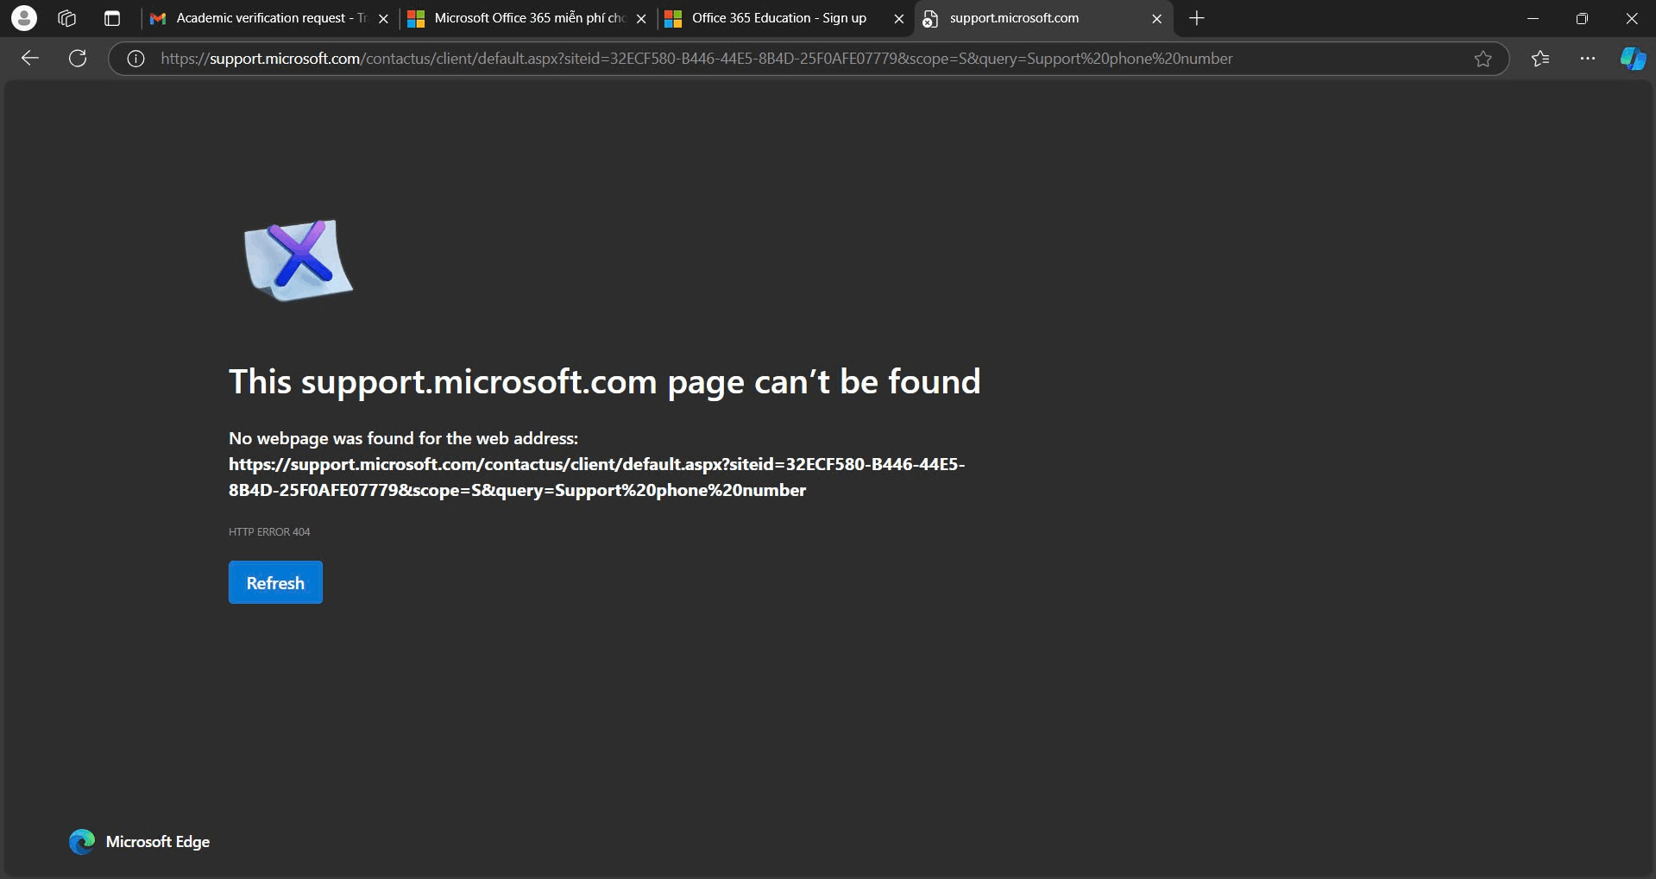The height and width of the screenshot is (879, 1656).
Task: Click the page can't be found heading
Action: click(604, 381)
